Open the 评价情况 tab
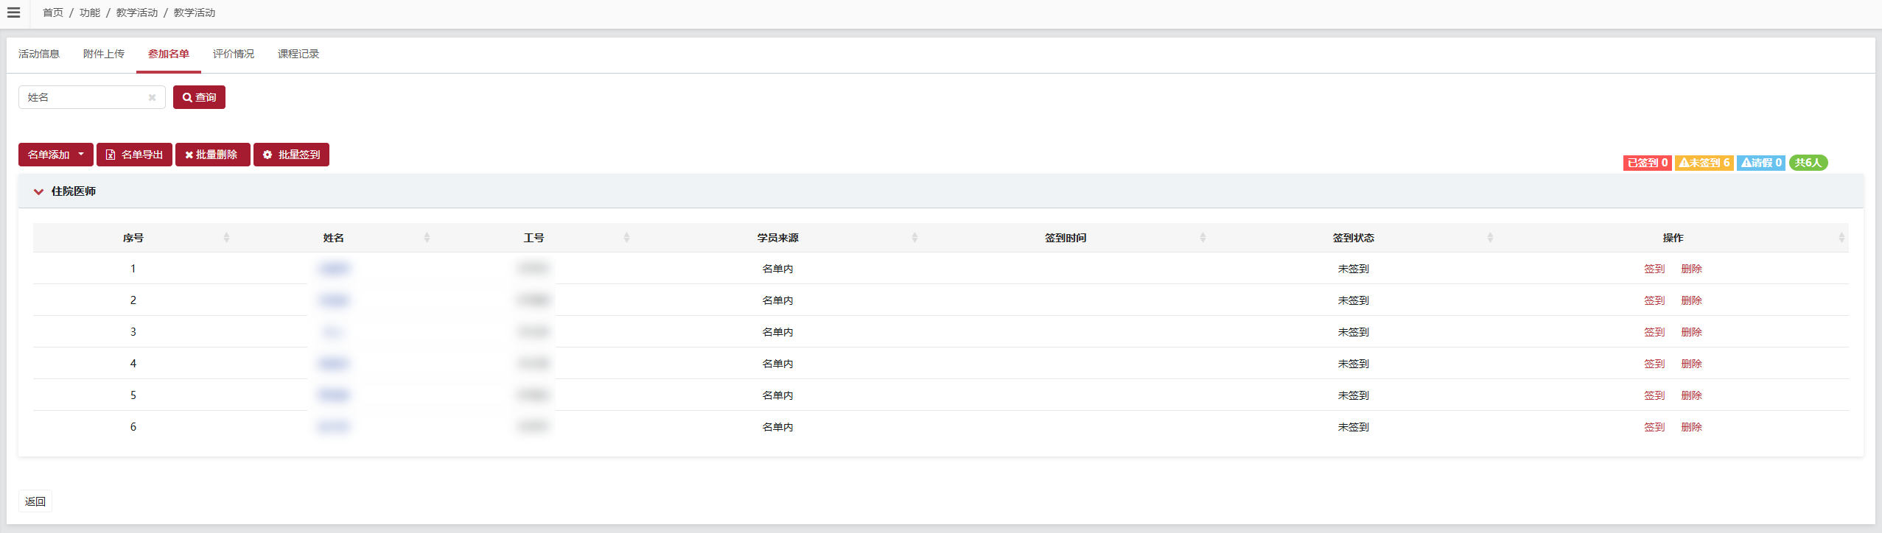 [234, 54]
